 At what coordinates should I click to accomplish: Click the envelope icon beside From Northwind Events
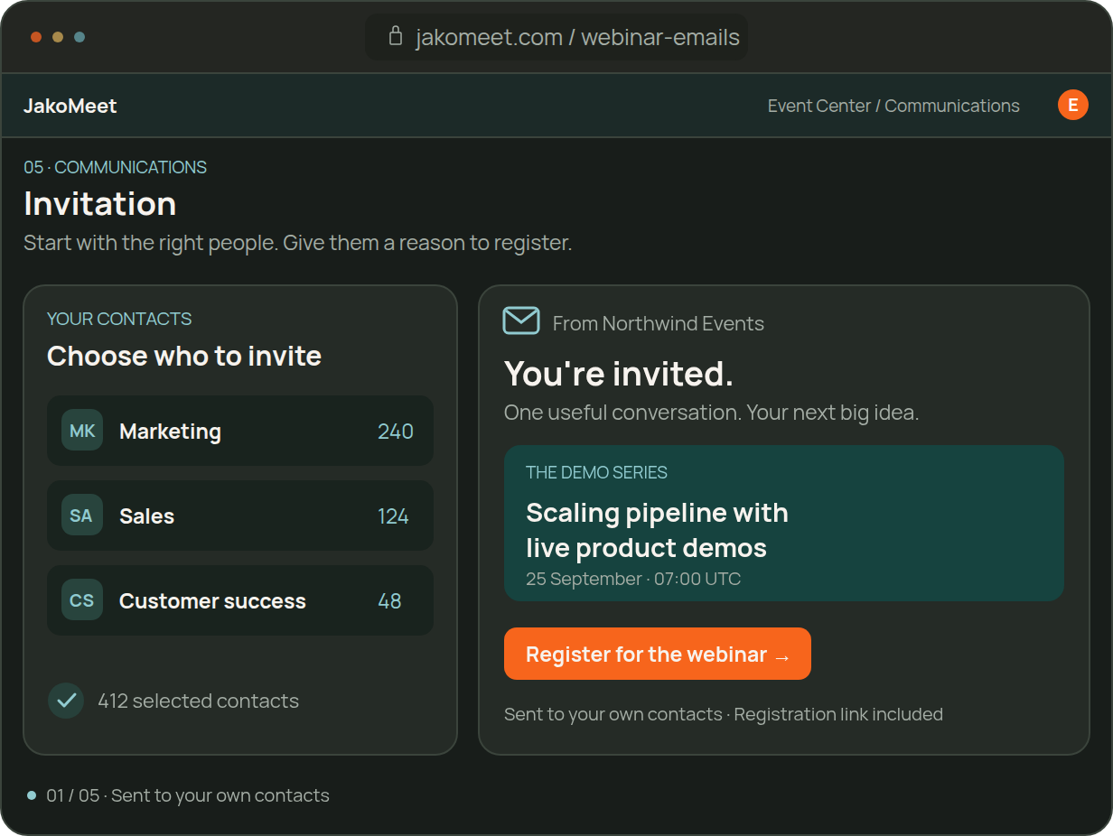(x=521, y=320)
